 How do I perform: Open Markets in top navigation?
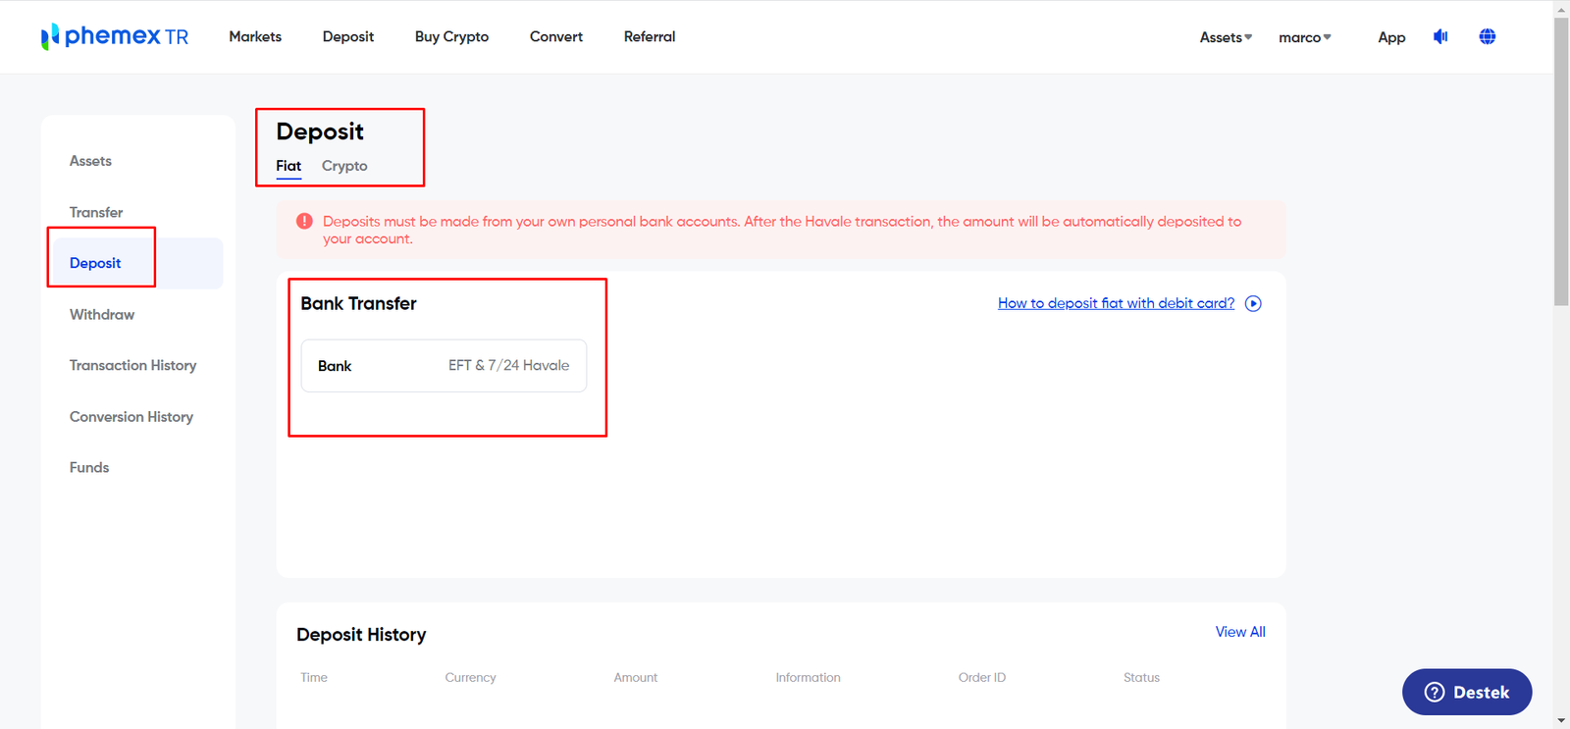pyautogui.click(x=255, y=36)
